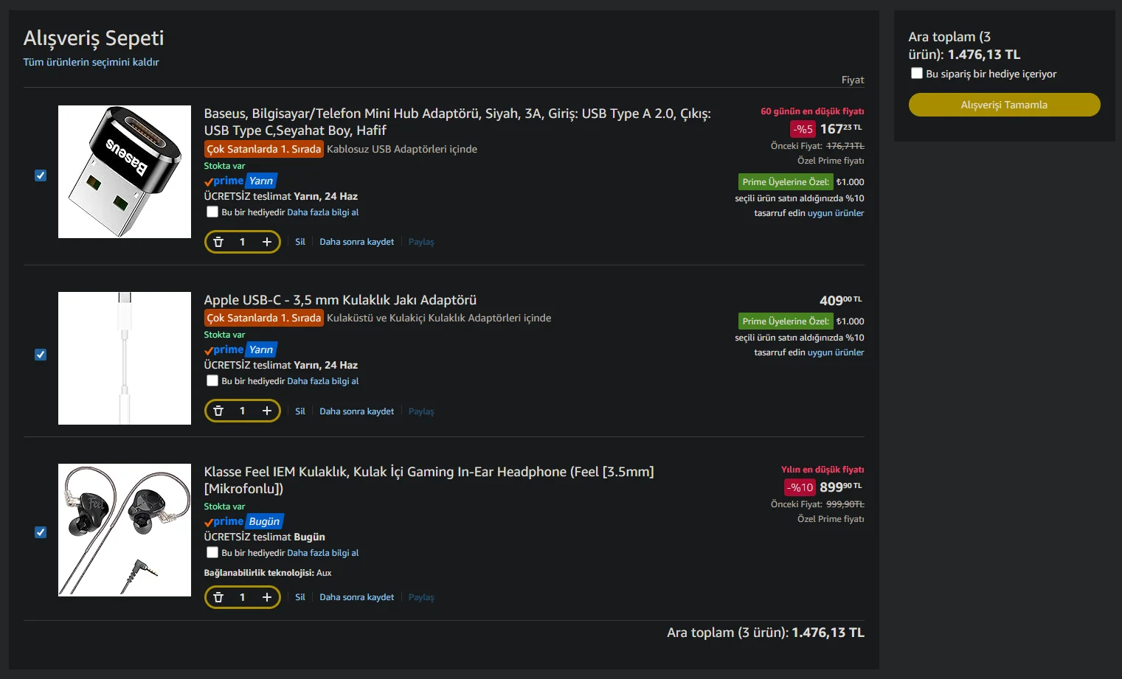Image resolution: width=1122 pixels, height=679 pixels.
Task: Click 'Prime Üyelerine Özel' badge for Baseus
Action: click(x=786, y=182)
